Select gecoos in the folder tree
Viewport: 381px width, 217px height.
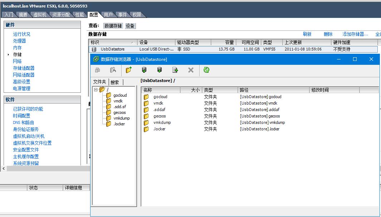click(x=119, y=112)
